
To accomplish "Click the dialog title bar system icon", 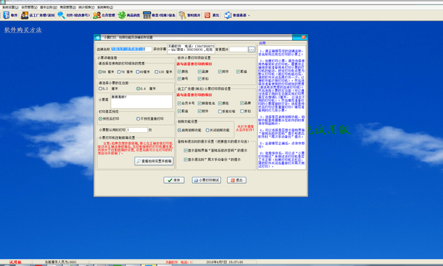I will click(x=98, y=37).
